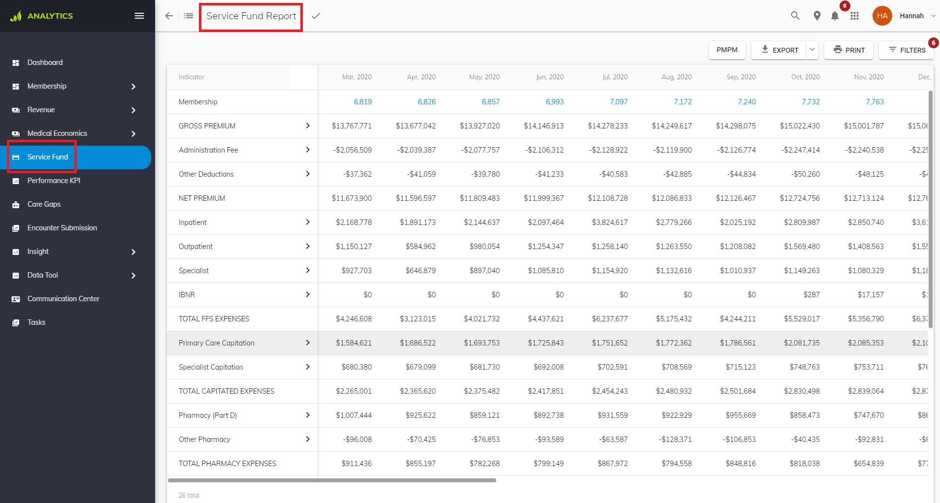Image resolution: width=940 pixels, height=503 pixels.
Task: Click the PRINT button
Action: 849,50
